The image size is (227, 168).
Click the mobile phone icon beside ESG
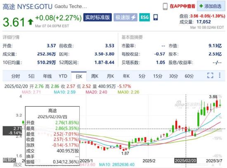[156, 17]
